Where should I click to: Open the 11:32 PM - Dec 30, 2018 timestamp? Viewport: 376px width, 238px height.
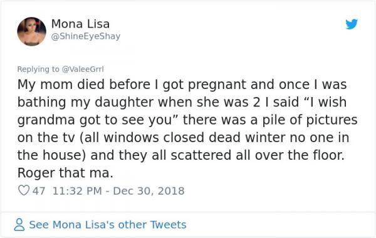pos(118,191)
